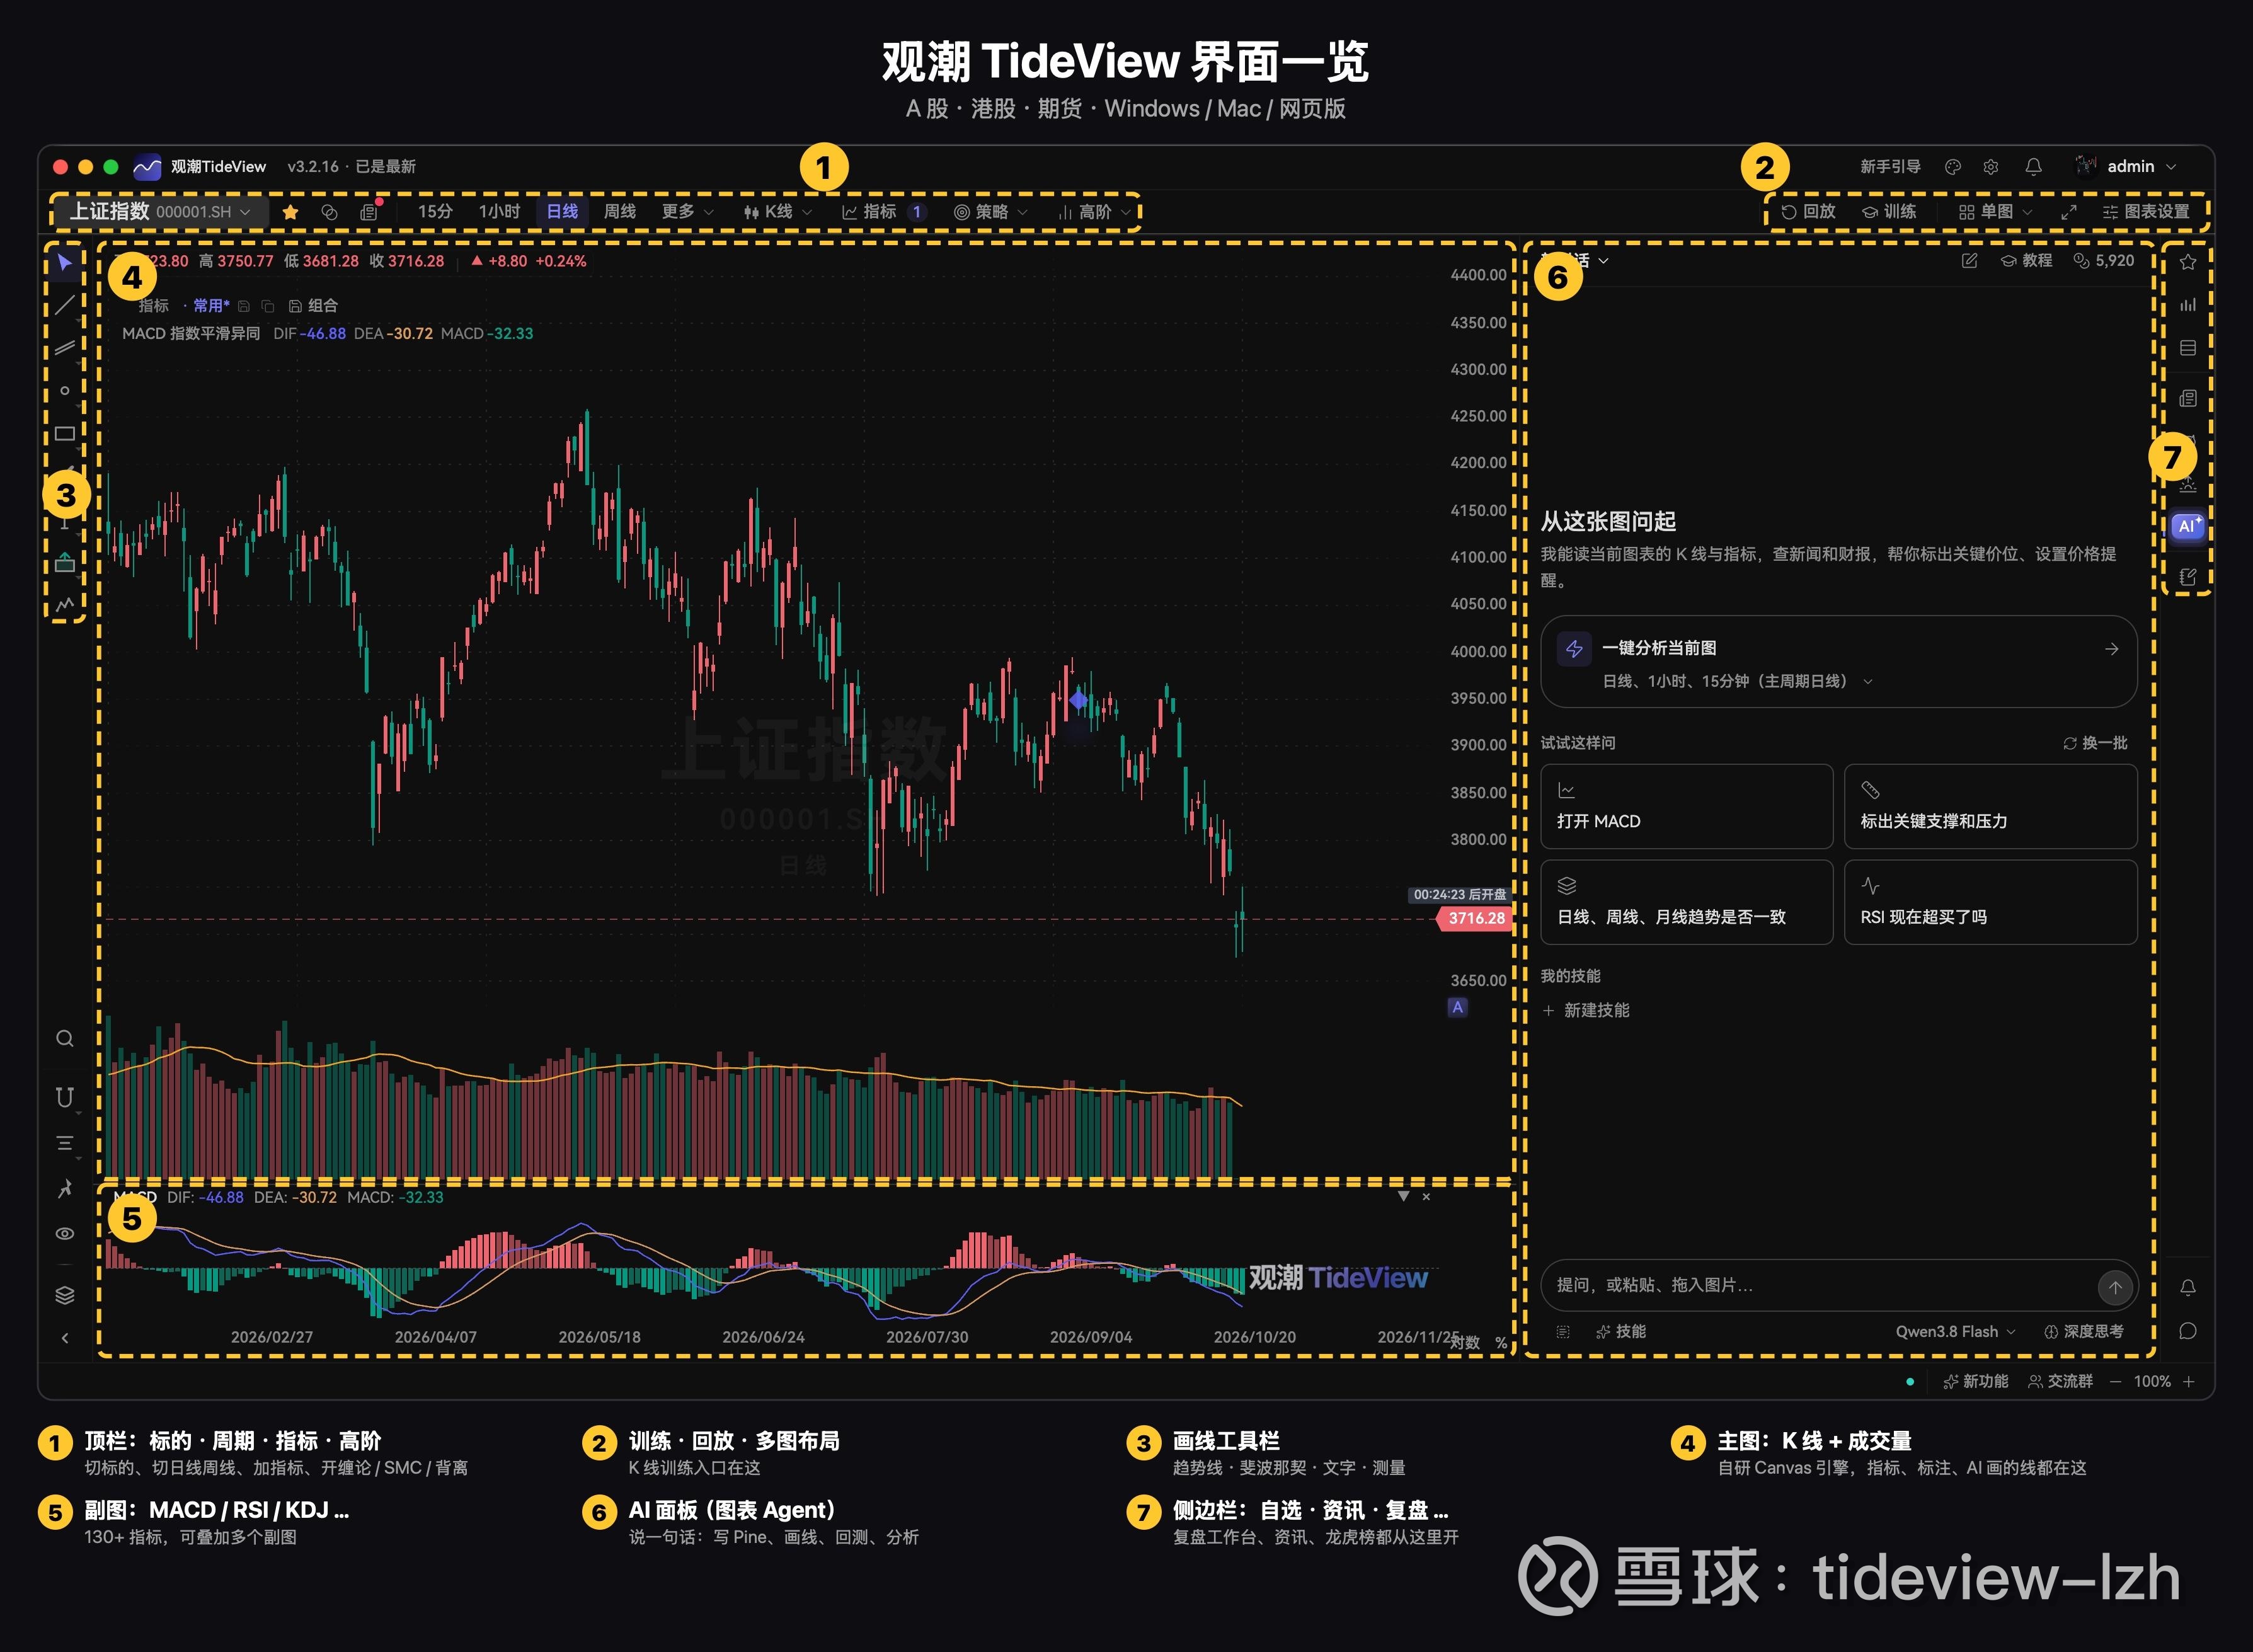Toggle the % percentage scale

1501,1342
